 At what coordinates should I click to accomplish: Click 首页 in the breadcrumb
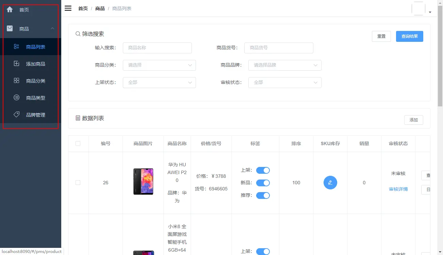click(83, 8)
